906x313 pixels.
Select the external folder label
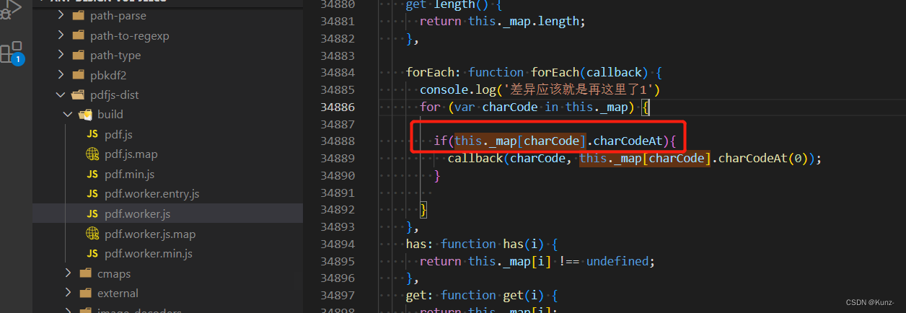[118, 293]
